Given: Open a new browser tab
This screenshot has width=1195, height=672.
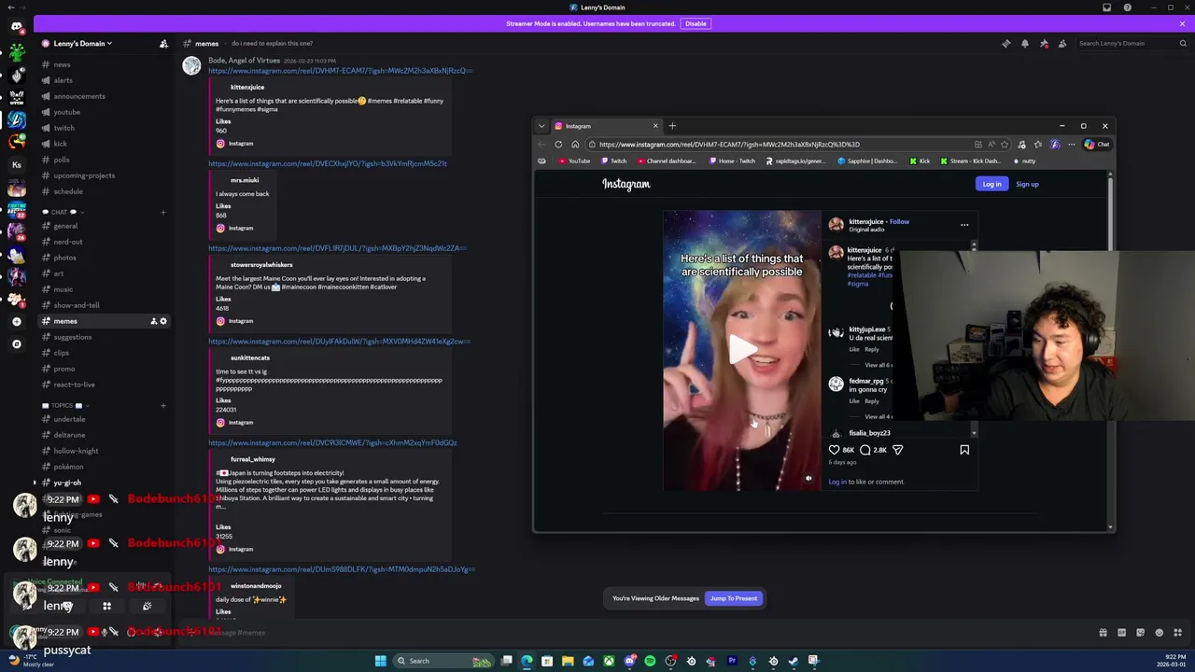Looking at the screenshot, I should [x=672, y=126].
